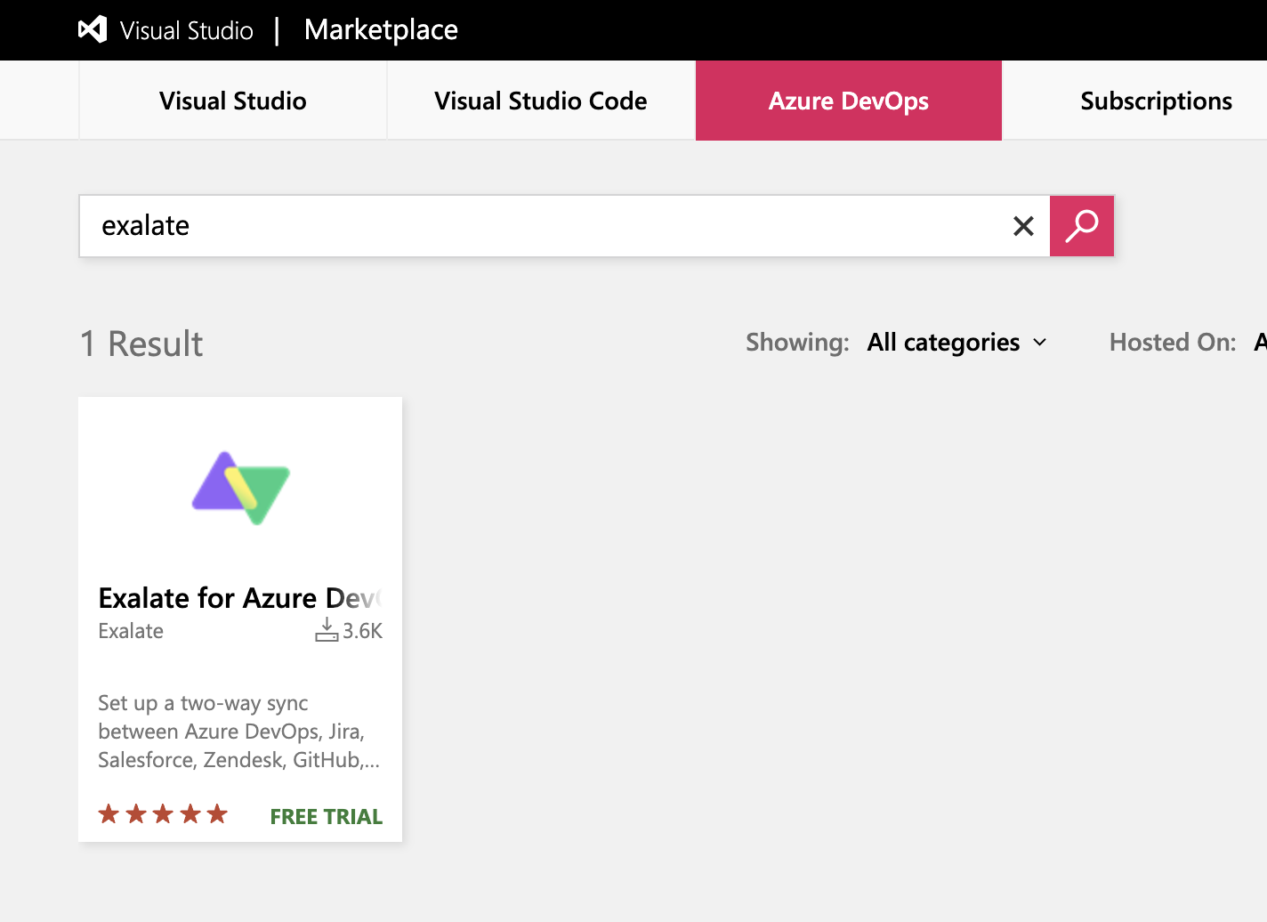Click the Exalate extension logo
1267x922 pixels.
pos(239,488)
